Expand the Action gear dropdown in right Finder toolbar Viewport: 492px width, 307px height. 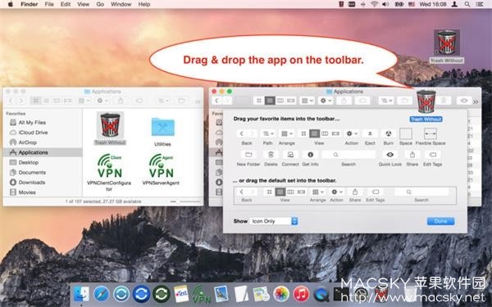(326, 101)
